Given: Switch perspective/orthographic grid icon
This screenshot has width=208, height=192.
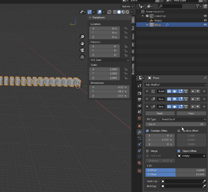Looking at the screenshot, I should 82,57.
